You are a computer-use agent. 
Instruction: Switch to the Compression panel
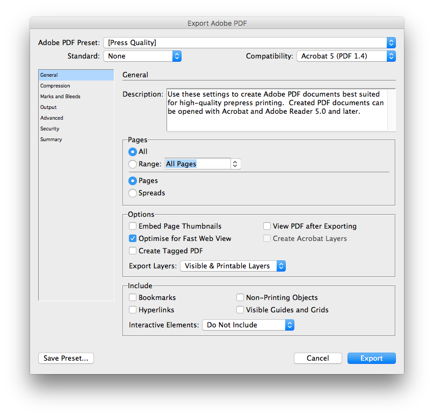pos(76,86)
